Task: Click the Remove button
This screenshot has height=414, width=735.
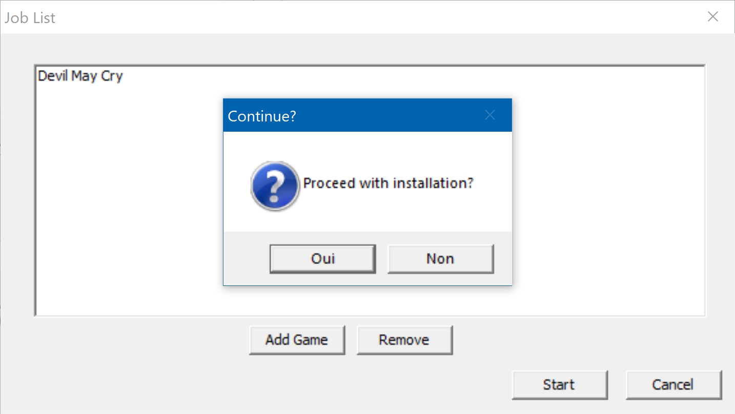Action: coord(404,340)
